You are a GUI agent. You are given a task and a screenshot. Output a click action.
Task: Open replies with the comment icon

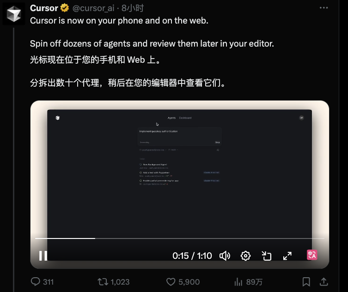point(36,282)
